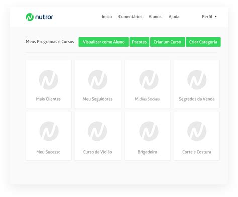
Task: Click the Segredos da Venda course icon
Action: (x=197, y=80)
